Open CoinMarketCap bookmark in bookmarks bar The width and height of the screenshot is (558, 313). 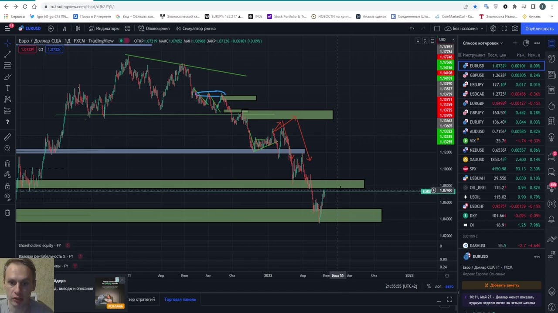pos(454,17)
